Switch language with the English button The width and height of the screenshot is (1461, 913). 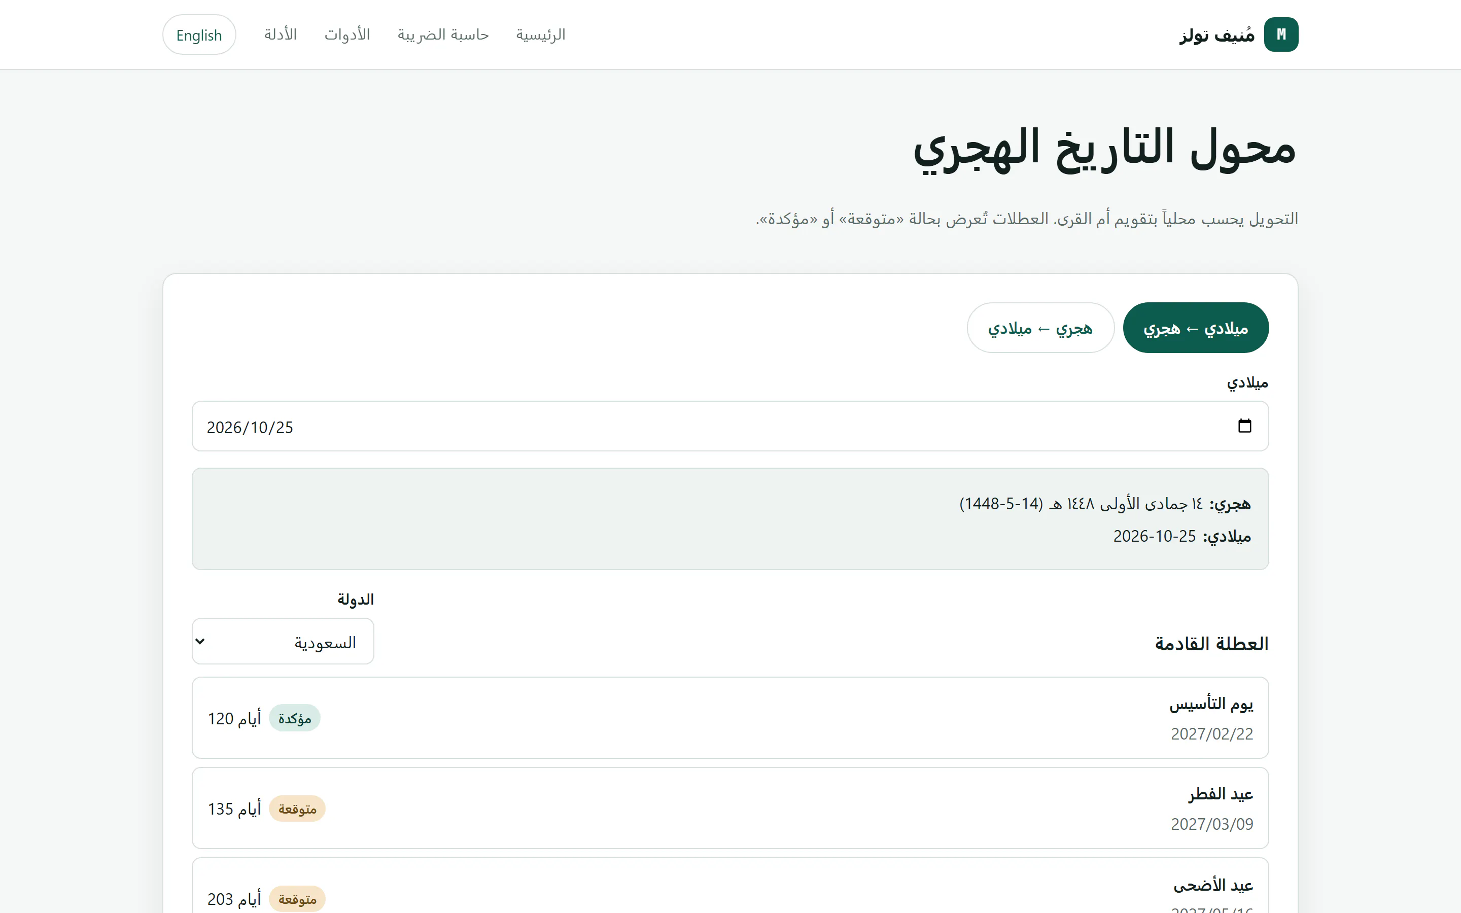199,34
